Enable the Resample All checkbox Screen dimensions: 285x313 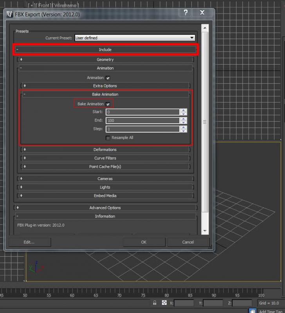(108, 138)
